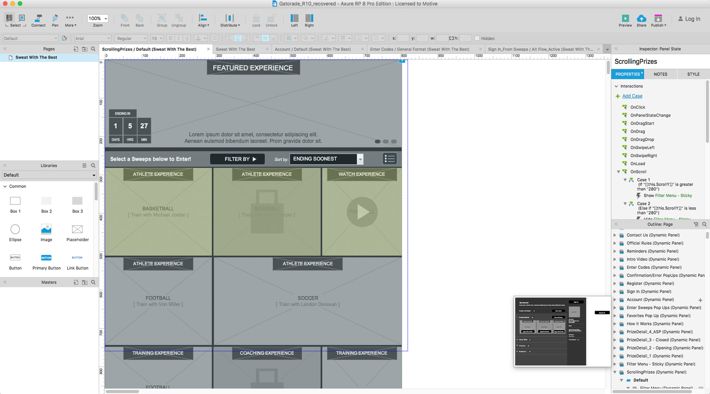The height and width of the screenshot is (394, 710).
Task: Select the Pen tool
Action: [x=55, y=20]
